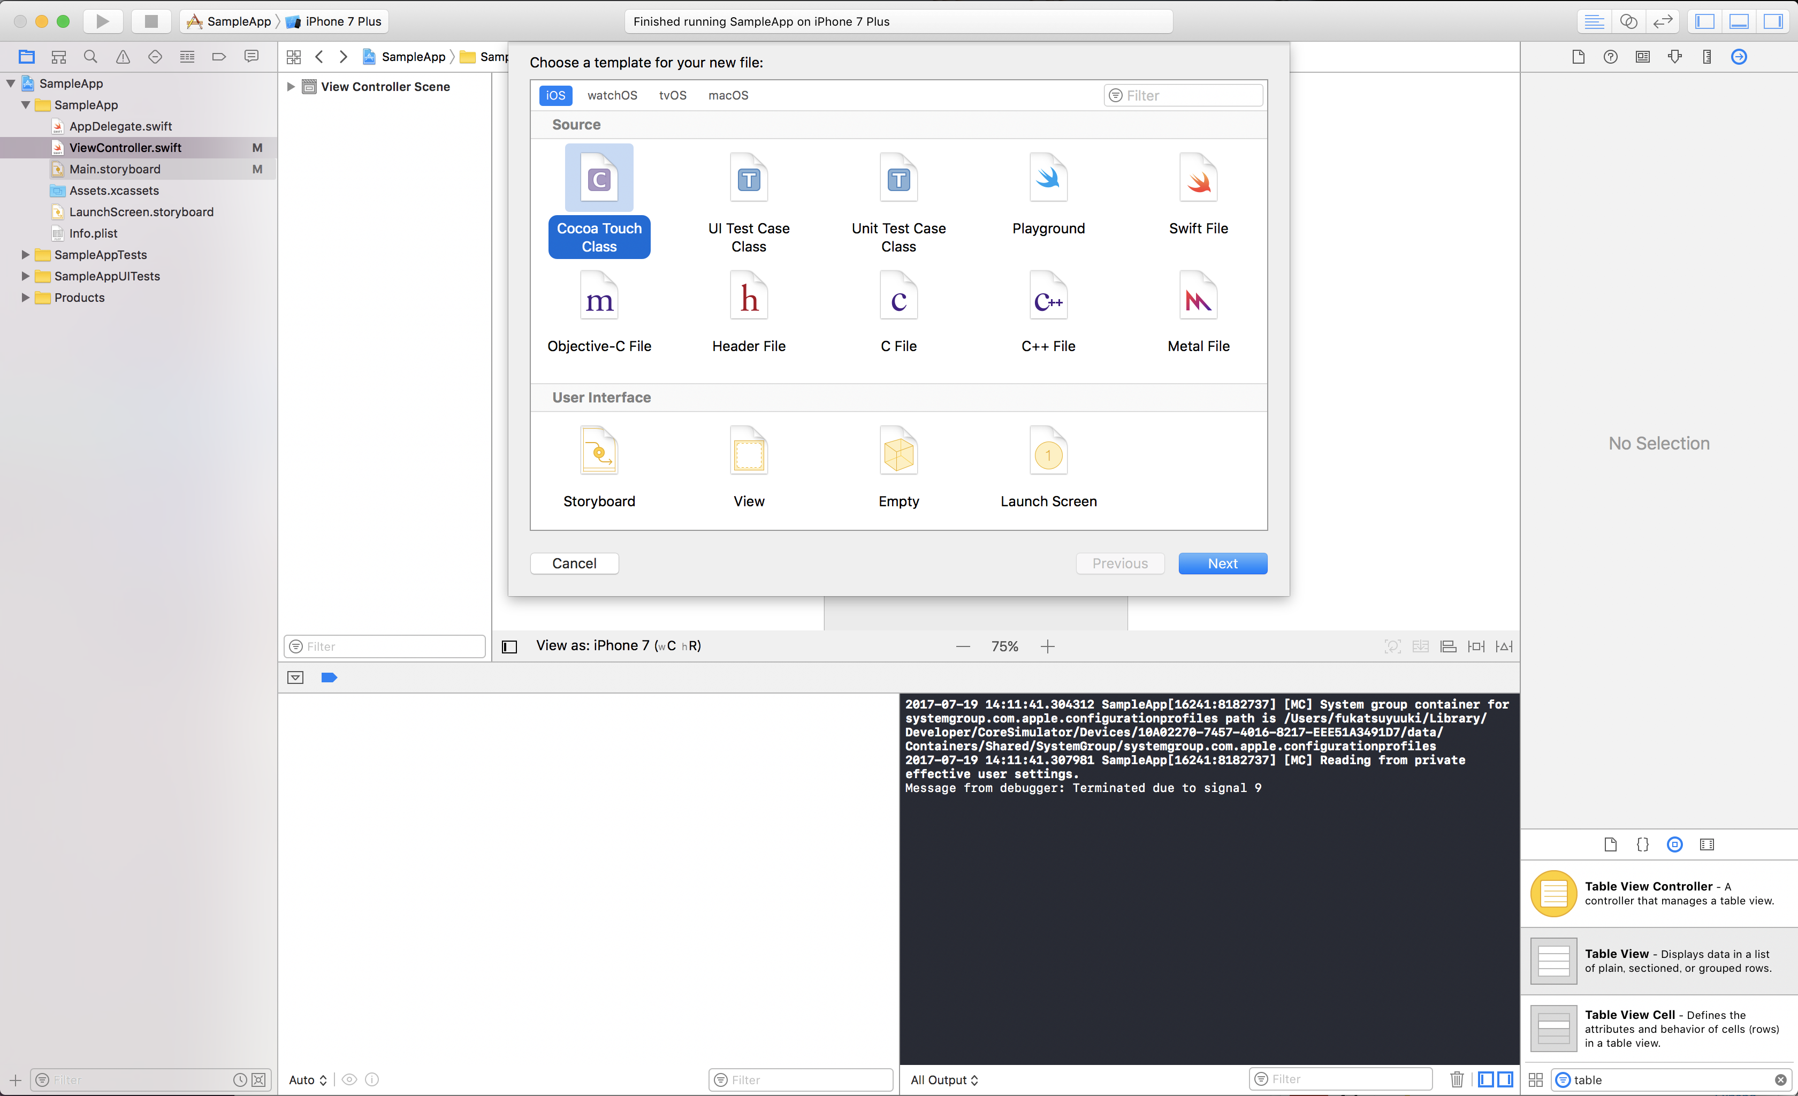Click View as: iPhone 7 device bar
The image size is (1798, 1096).
click(618, 646)
